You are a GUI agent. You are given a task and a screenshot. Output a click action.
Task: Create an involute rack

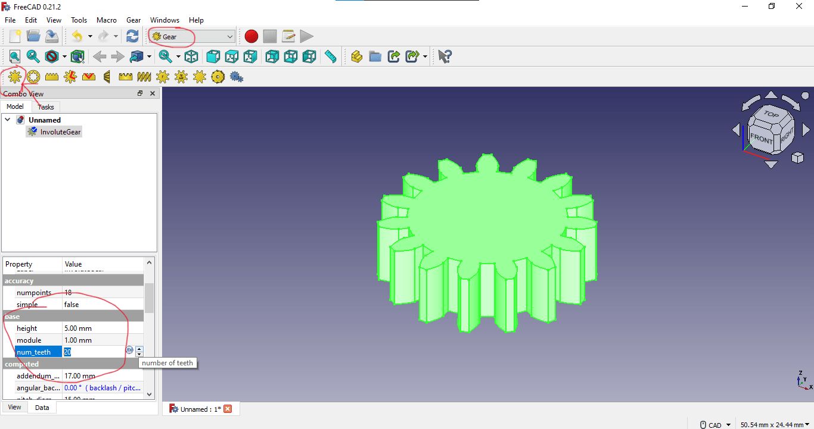(52, 76)
